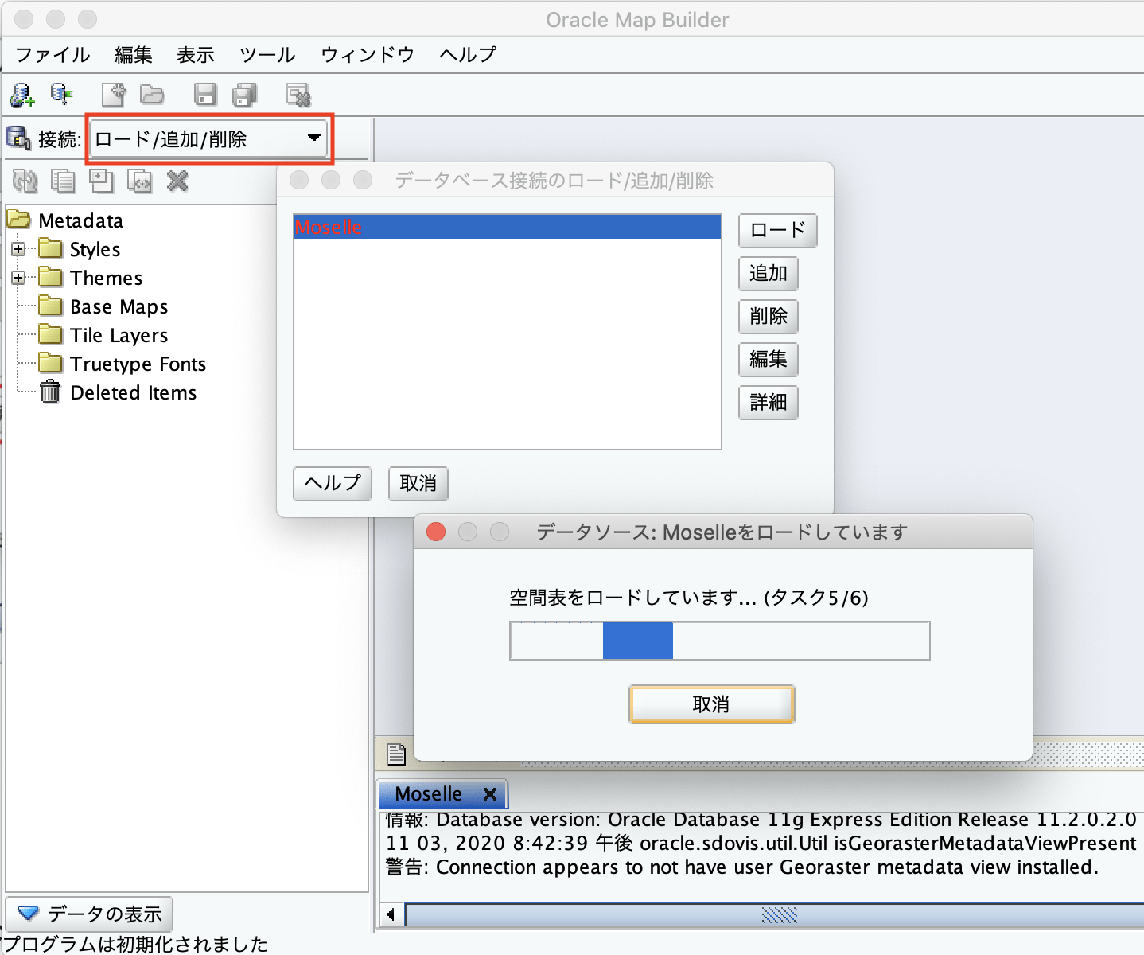
Task: Select the Tile Layers tree item
Action: click(119, 335)
